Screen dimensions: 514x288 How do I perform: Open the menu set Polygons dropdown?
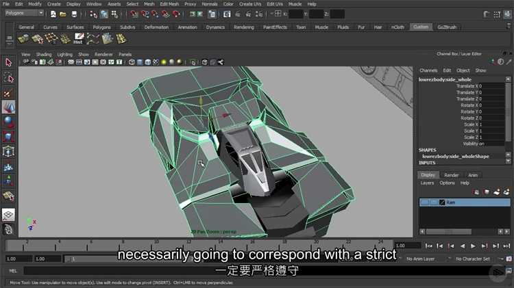click(24, 13)
